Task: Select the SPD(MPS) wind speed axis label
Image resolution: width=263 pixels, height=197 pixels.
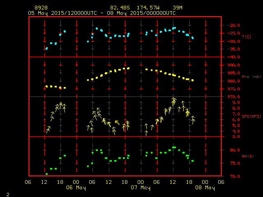Action: pos(251,117)
